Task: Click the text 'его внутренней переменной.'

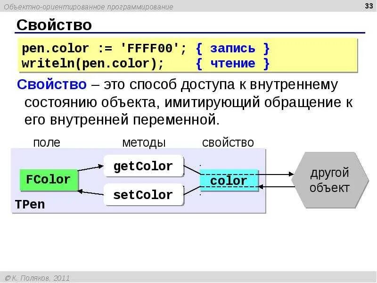Action: pos(122,120)
